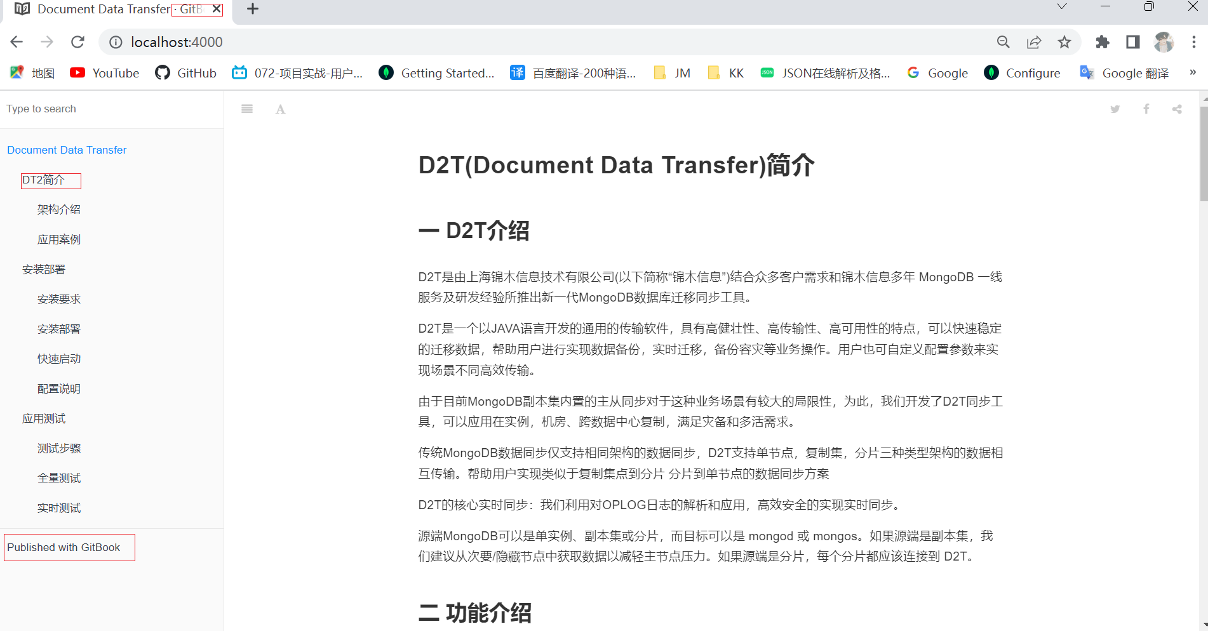Open the JM bookmarks folder
The height and width of the screenshot is (631, 1208).
(x=672, y=73)
